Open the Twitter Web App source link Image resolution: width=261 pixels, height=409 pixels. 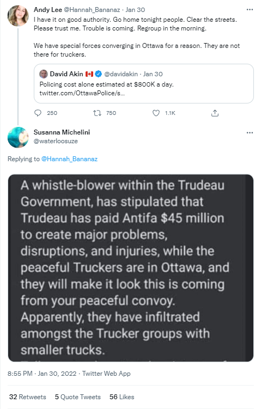(106, 374)
